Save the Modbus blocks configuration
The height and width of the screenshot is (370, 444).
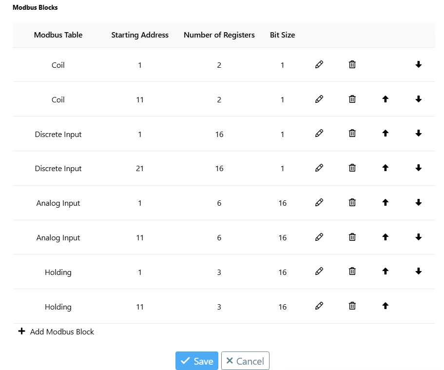click(x=197, y=361)
